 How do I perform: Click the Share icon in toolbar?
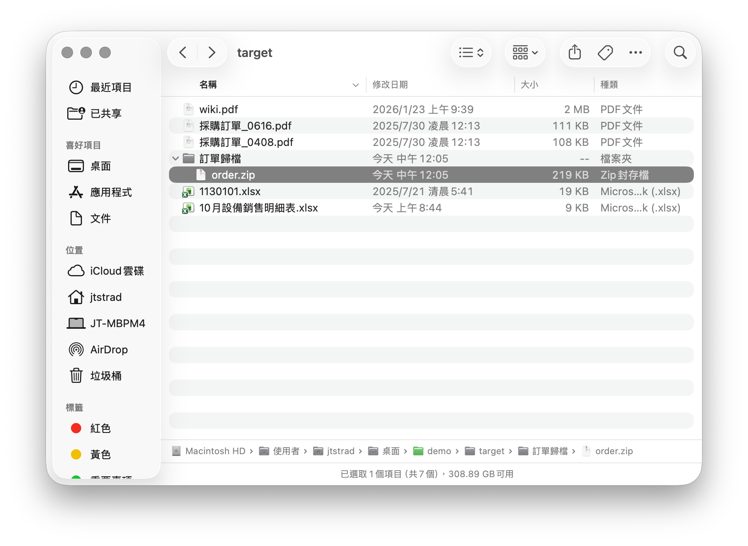[575, 52]
